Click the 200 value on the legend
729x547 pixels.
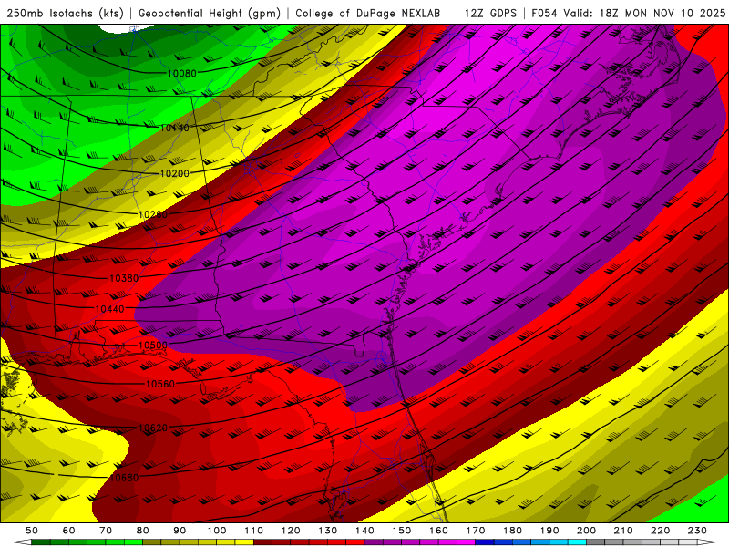pyautogui.click(x=586, y=531)
